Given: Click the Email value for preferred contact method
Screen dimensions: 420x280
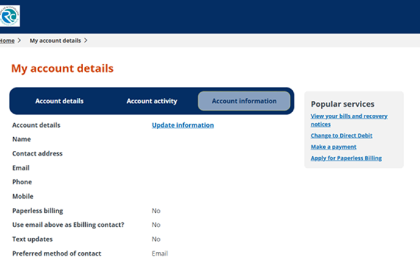Looking at the screenshot, I should [x=160, y=253].
